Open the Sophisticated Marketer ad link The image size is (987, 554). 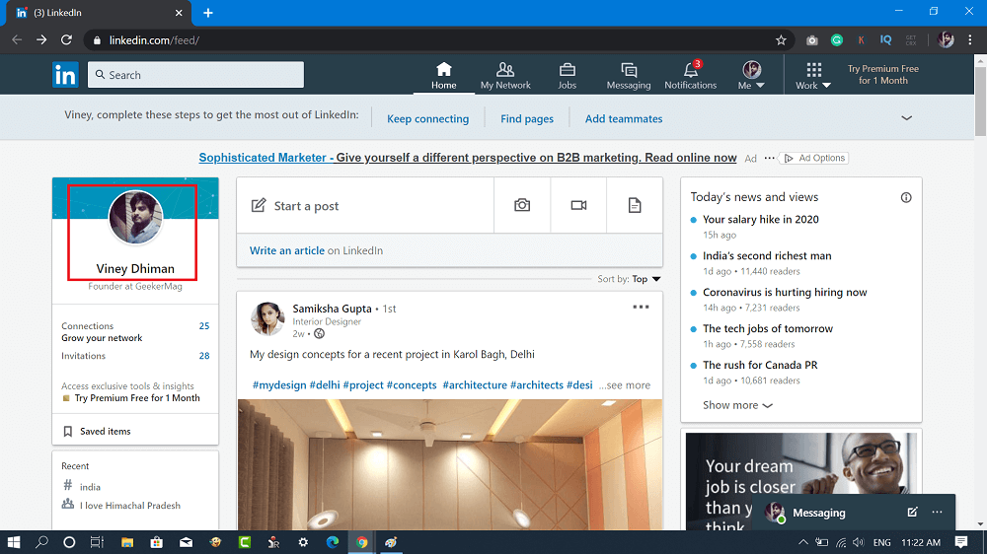pos(468,157)
